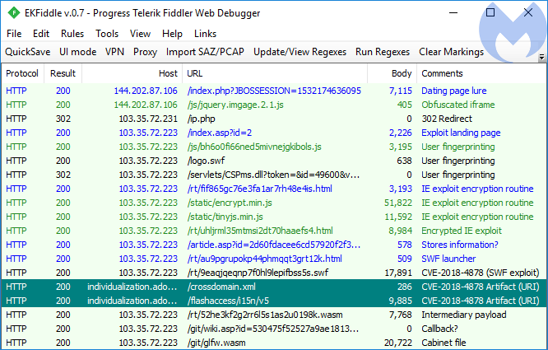Image resolution: width=548 pixels, height=350 pixels.
Task: Open the Edit menu
Action: click(41, 34)
